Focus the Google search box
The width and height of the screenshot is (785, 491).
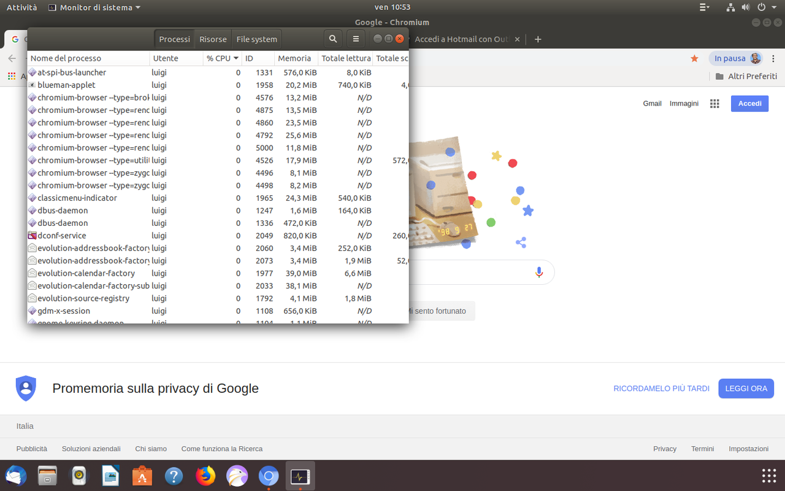click(472, 272)
